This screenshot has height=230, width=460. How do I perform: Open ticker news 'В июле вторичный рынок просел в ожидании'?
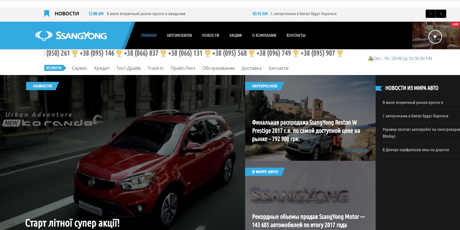click(x=146, y=14)
